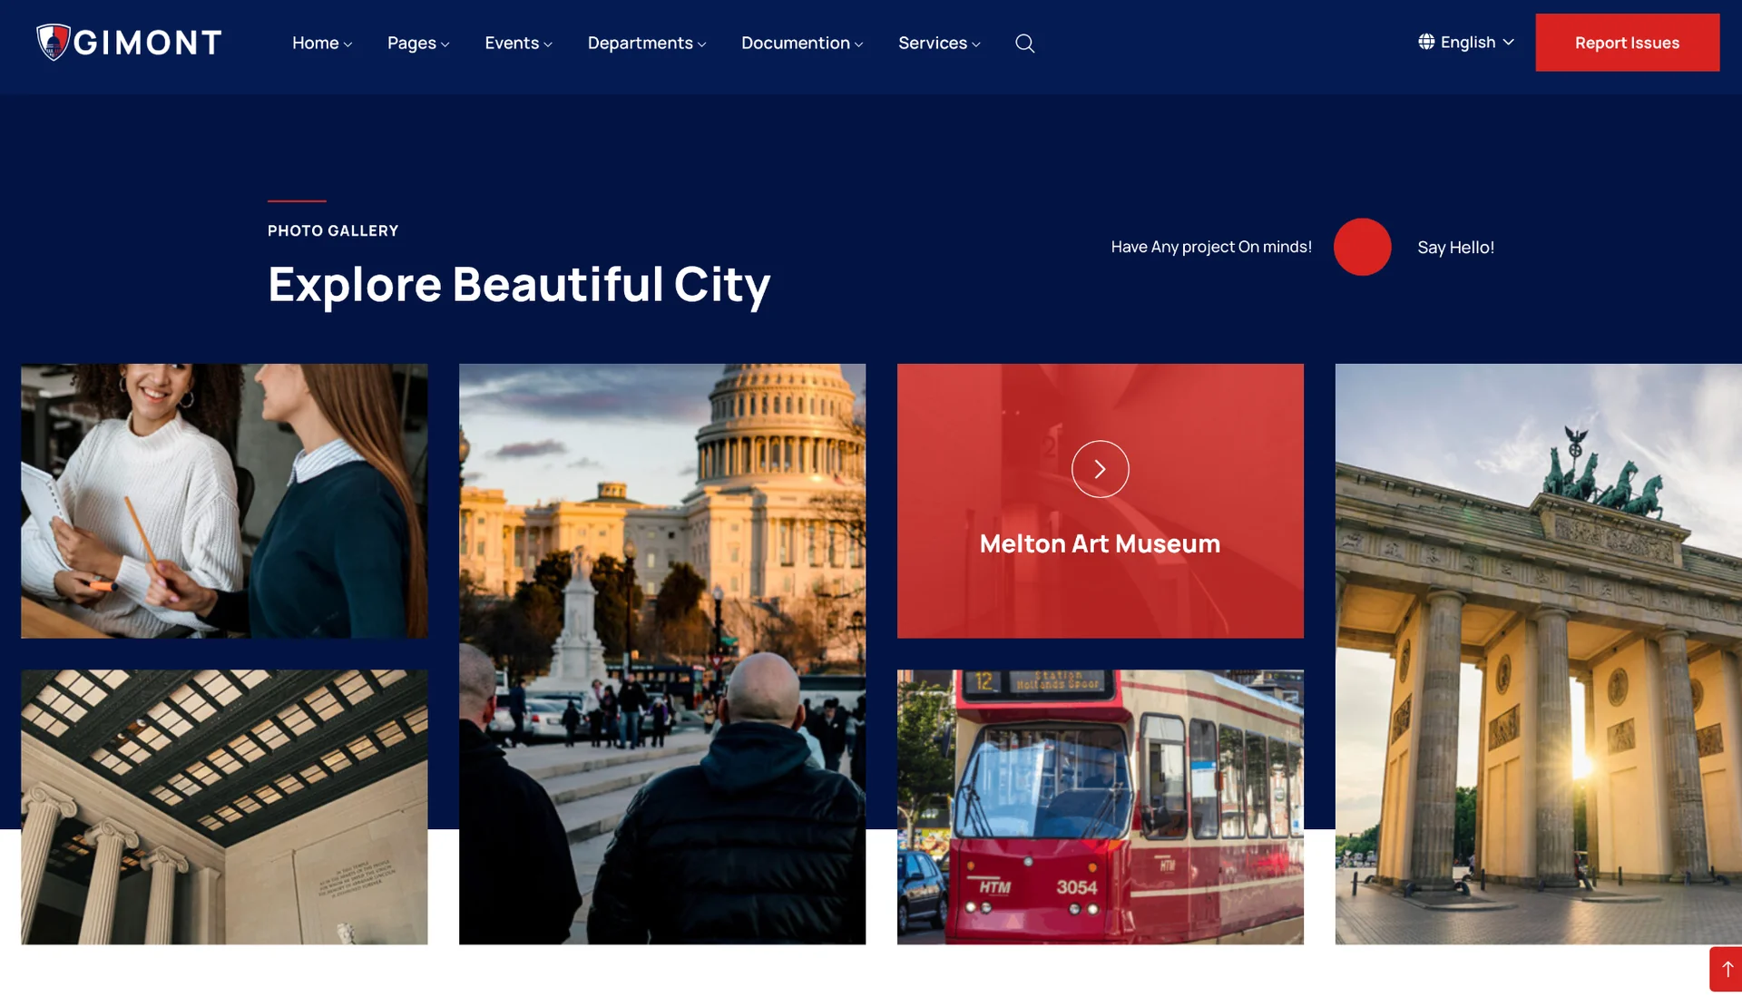Click the scroll-to-top arrow button
The width and height of the screenshot is (1742, 1007).
(x=1727, y=969)
